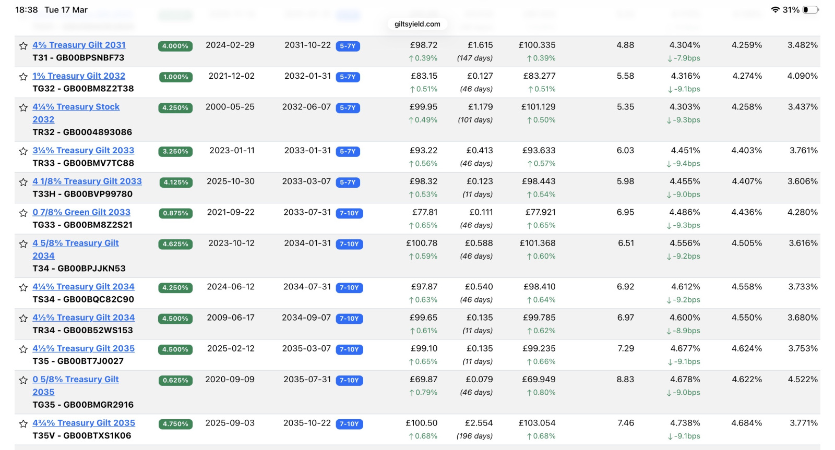Toggle star for 4¼% Treasury Stock 2032
The height and width of the screenshot is (450, 835).
pos(23,107)
